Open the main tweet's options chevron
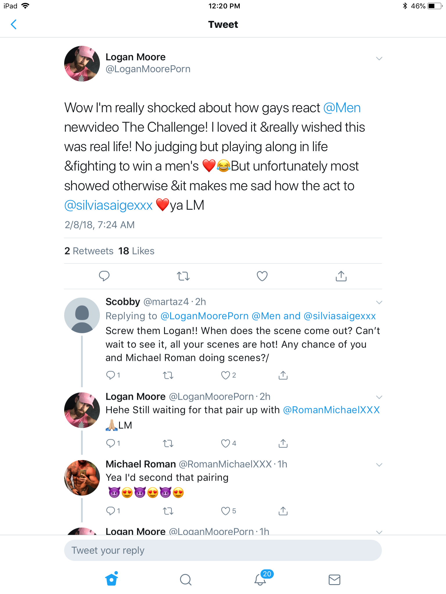The height and width of the screenshot is (594, 446). click(379, 59)
